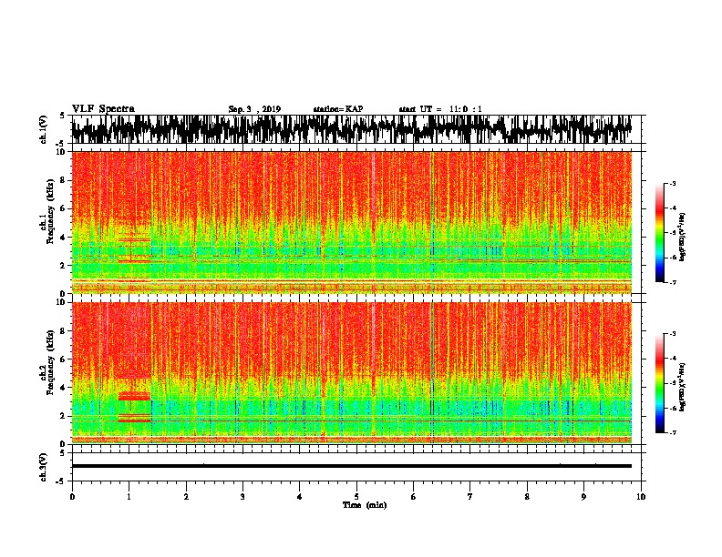Click the "10" kHz tick on ch.2 frequency axis
Screen dimensions: 722x557
62,302
